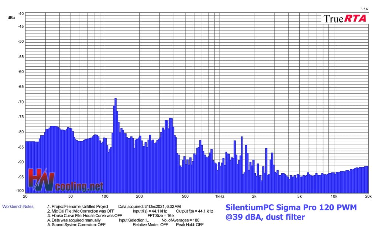The width and height of the screenshot is (378, 230).
Task: Click the TrueRTA logo
Action: pyautogui.click(x=345, y=19)
